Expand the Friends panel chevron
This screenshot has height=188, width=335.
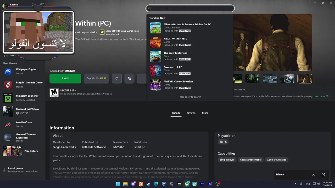coord(313,175)
